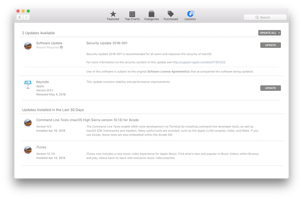Click the Command Line Tools icon
This screenshot has height=199, width=303.
pyautogui.click(x=28, y=123)
